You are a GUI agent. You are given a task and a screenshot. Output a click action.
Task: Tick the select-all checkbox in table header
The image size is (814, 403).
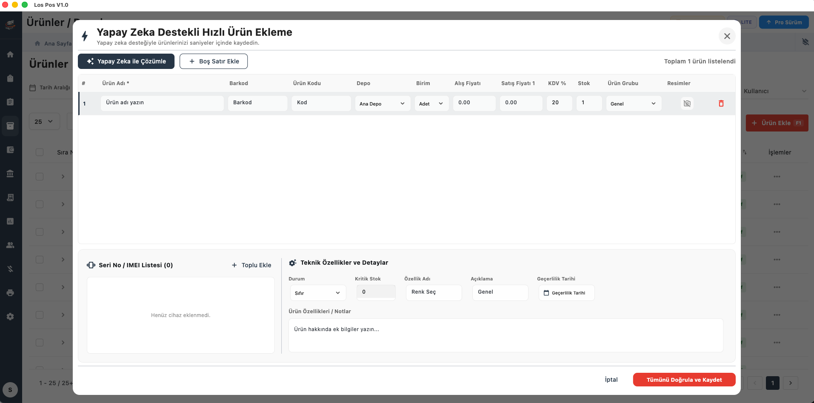(x=40, y=152)
